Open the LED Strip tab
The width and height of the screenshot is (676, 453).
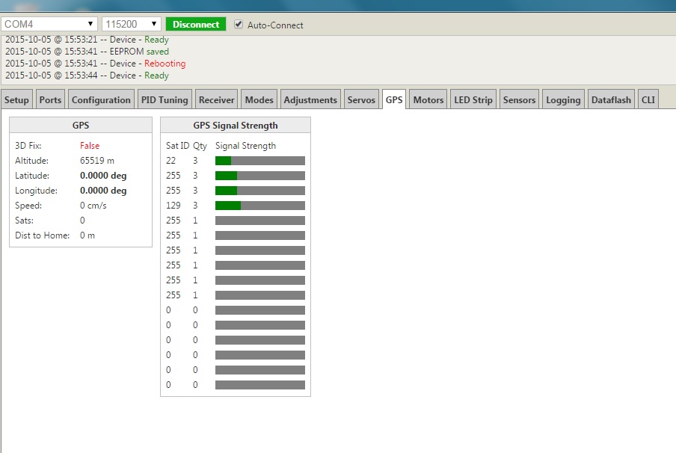click(473, 100)
